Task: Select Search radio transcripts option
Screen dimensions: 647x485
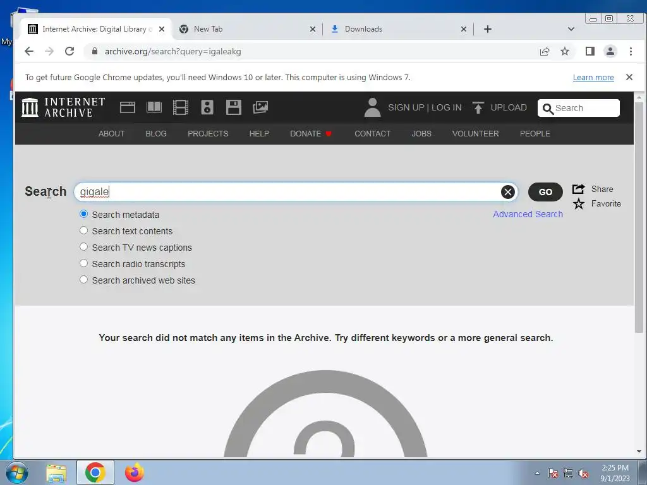Action: (83, 263)
